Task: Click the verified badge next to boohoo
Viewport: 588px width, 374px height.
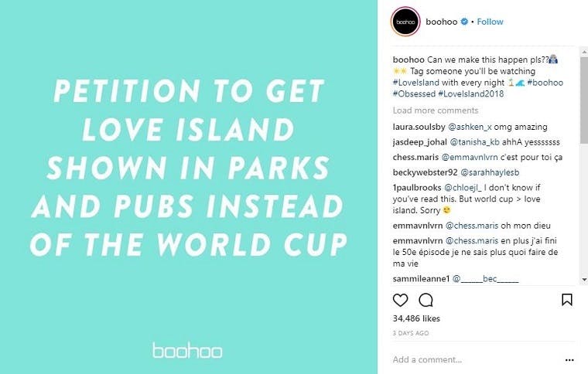Action: 464,22
